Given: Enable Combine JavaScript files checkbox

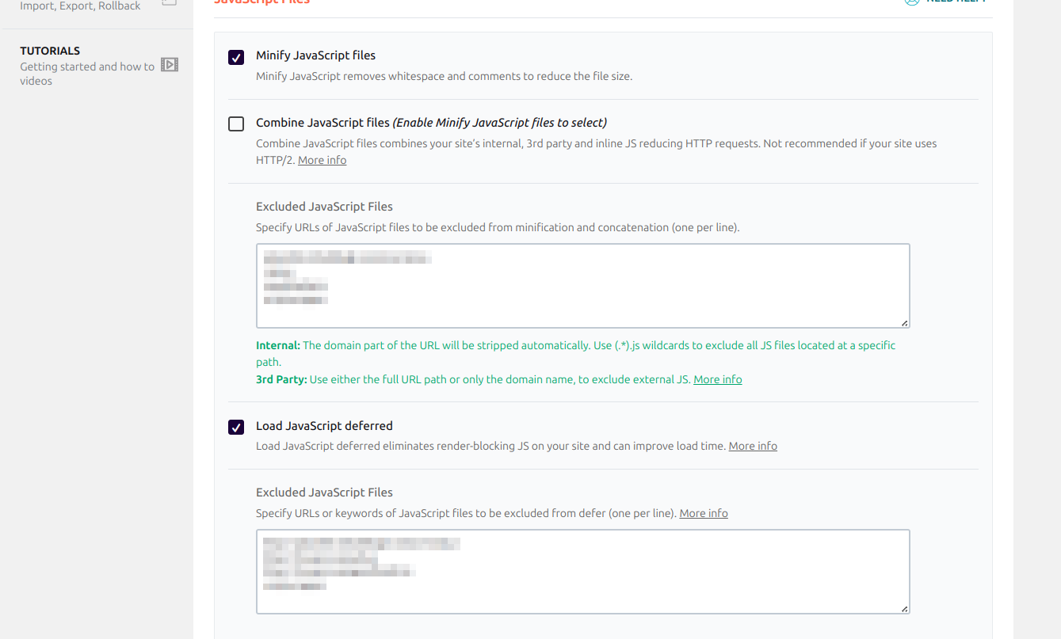Looking at the screenshot, I should 236,124.
